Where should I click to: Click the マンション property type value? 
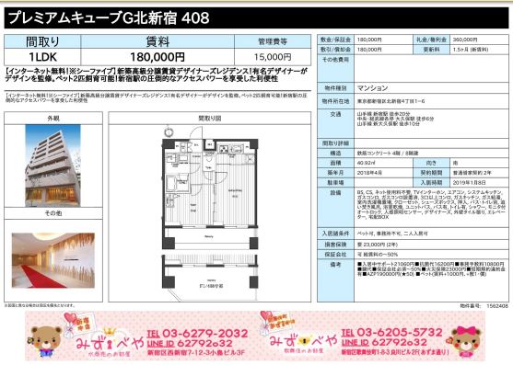pyautogui.click(x=372, y=88)
